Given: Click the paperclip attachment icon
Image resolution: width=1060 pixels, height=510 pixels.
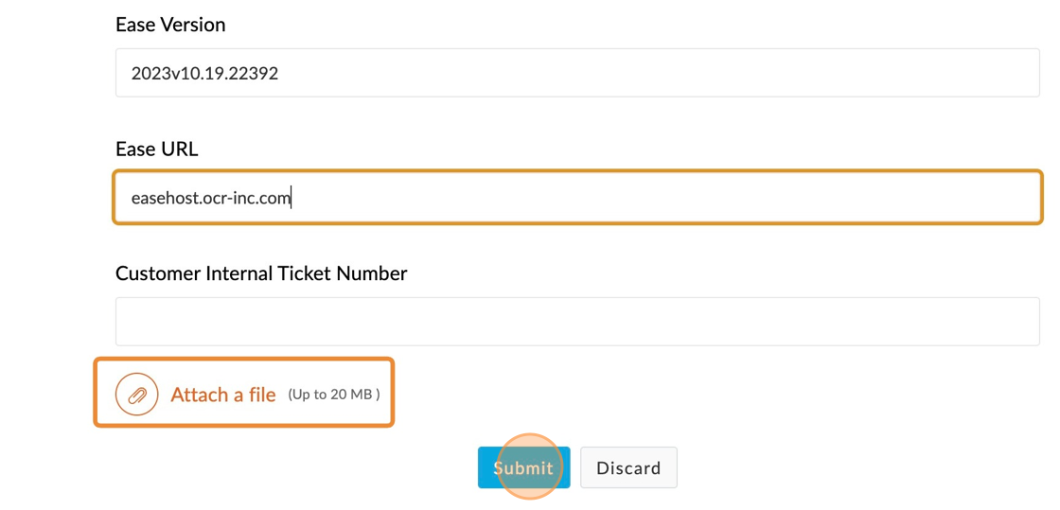Looking at the screenshot, I should click(136, 395).
